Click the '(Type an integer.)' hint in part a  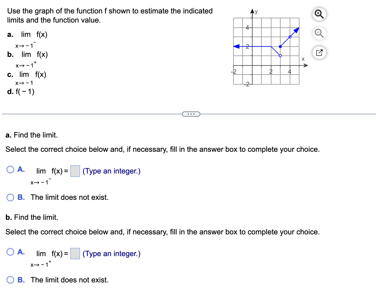[x=111, y=171]
